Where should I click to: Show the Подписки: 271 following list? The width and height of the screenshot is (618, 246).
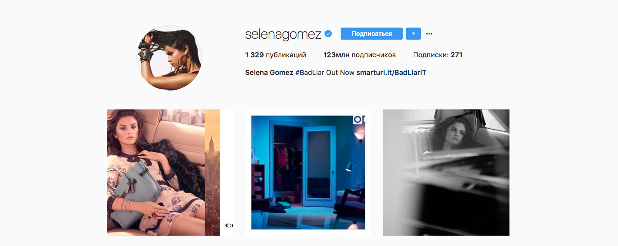click(x=438, y=55)
